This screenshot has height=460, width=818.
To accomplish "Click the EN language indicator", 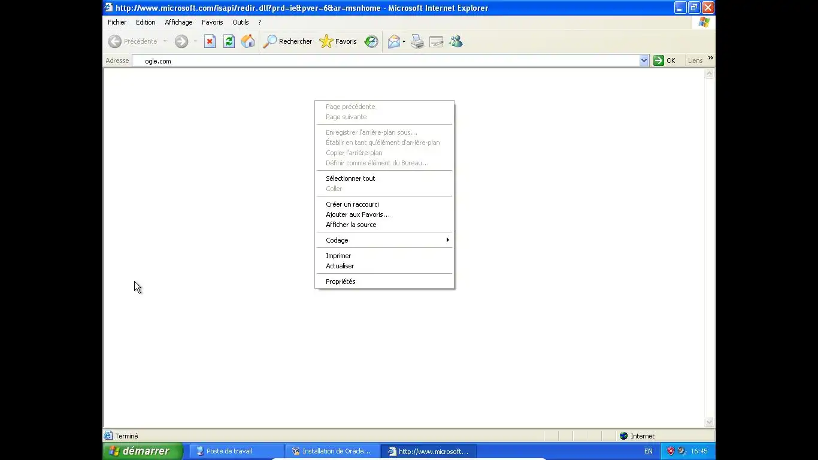I will 649,452.
